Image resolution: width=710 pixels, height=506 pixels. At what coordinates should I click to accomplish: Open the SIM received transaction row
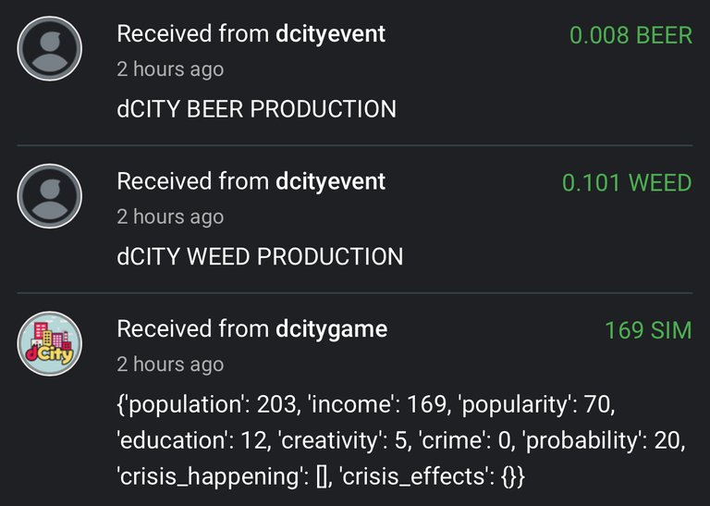click(355, 400)
